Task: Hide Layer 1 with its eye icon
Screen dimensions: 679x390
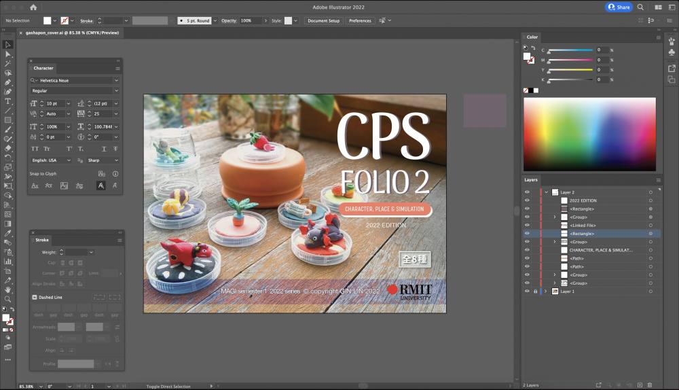Action: tap(527, 291)
